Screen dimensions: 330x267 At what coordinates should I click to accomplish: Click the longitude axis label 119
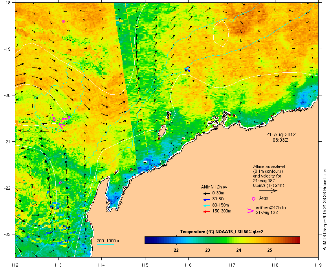click(318, 265)
